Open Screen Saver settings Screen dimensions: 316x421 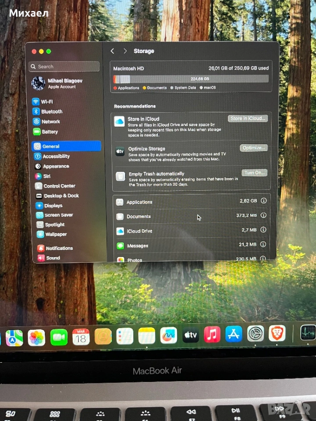click(x=54, y=215)
